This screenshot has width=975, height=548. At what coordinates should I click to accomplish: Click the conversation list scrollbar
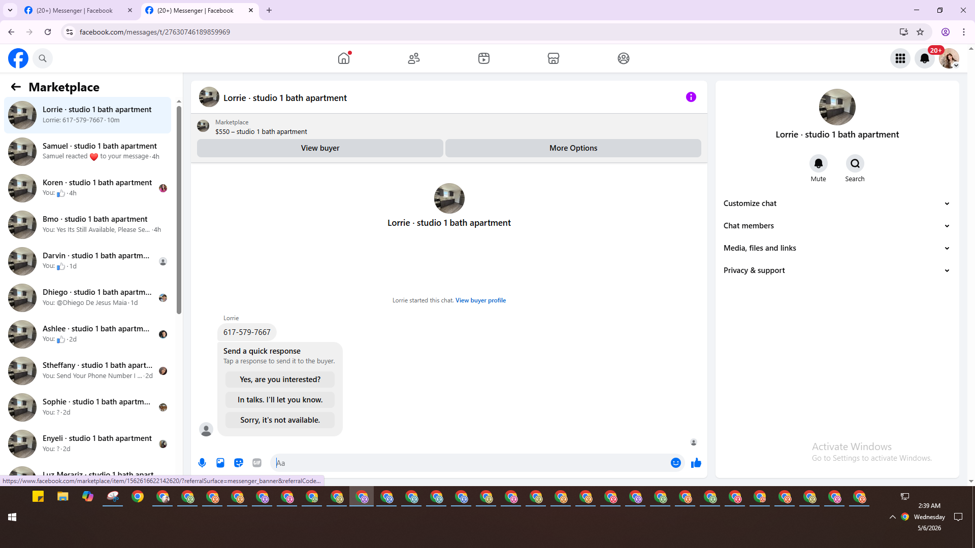pyautogui.click(x=179, y=210)
